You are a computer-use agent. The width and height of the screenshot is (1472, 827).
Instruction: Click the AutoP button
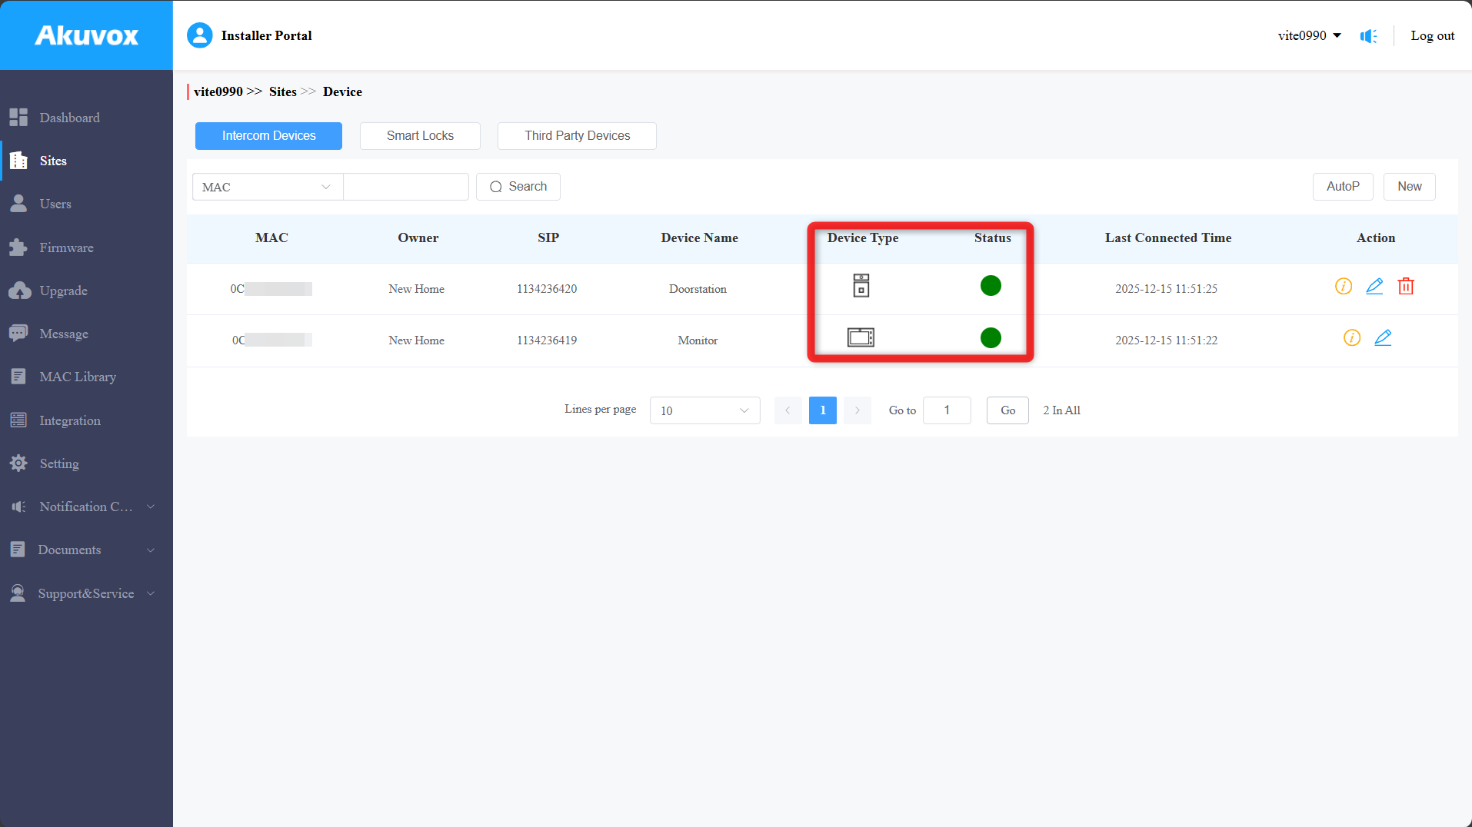1343,187
